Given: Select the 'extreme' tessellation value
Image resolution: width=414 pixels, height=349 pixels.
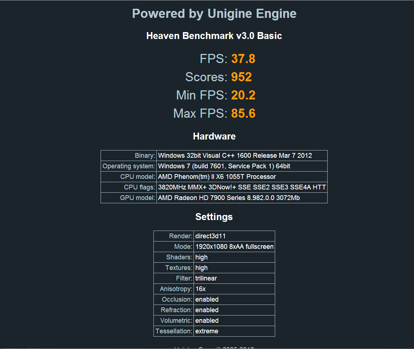Looking at the screenshot, I should [207, 331].
